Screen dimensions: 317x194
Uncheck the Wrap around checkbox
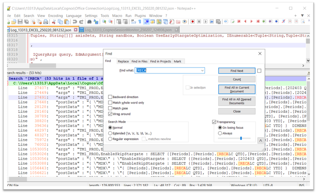[110, 114]
